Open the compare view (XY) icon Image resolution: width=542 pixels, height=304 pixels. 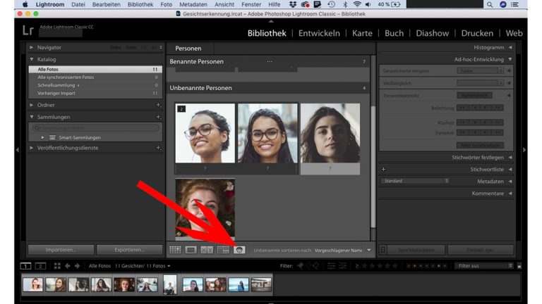click(207, 250)
